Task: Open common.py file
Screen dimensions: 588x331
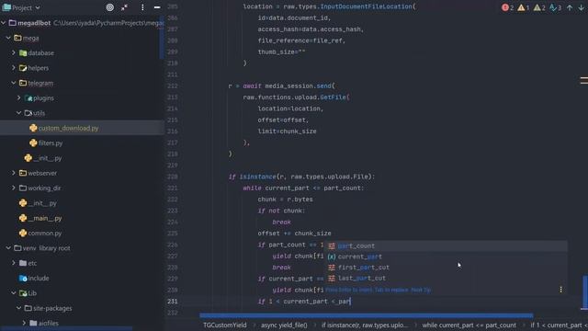Action: point(45,233)
